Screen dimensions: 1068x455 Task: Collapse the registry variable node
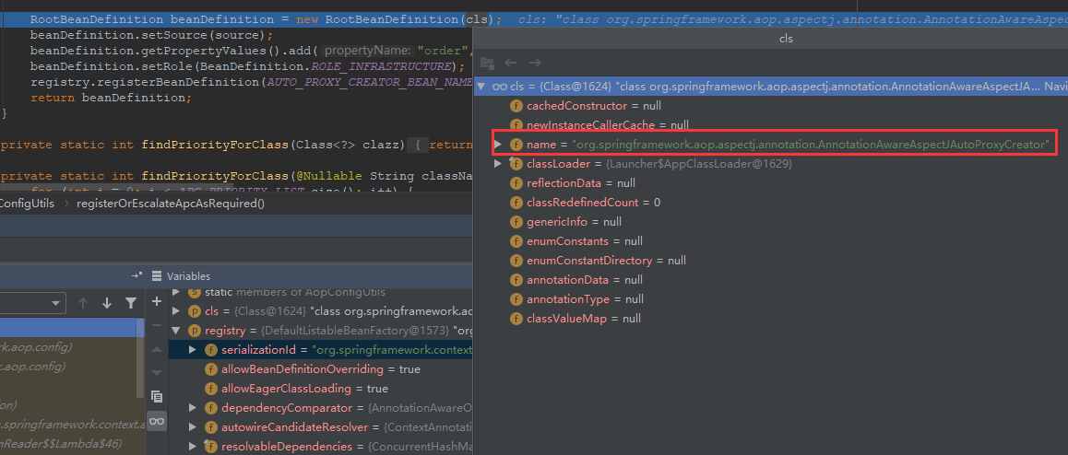tap(176, 331)
